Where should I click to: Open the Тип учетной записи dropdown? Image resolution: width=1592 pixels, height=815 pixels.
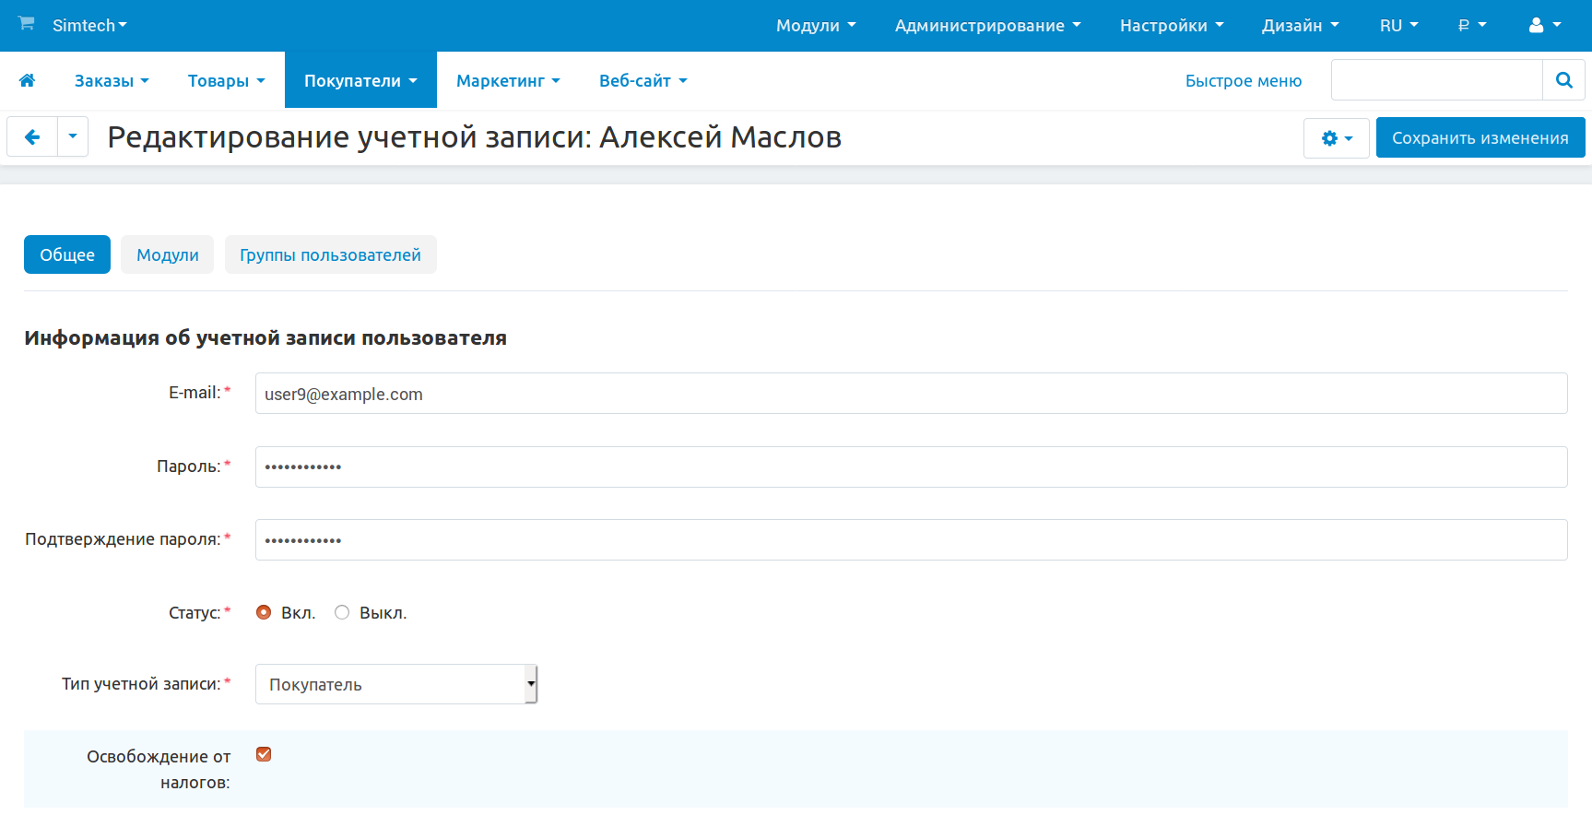click(x=395, y=684)
